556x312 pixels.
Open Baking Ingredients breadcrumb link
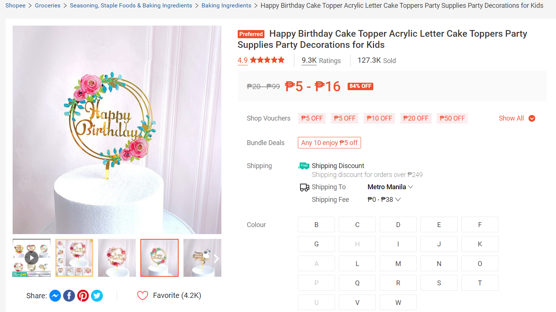coord(226,6)
